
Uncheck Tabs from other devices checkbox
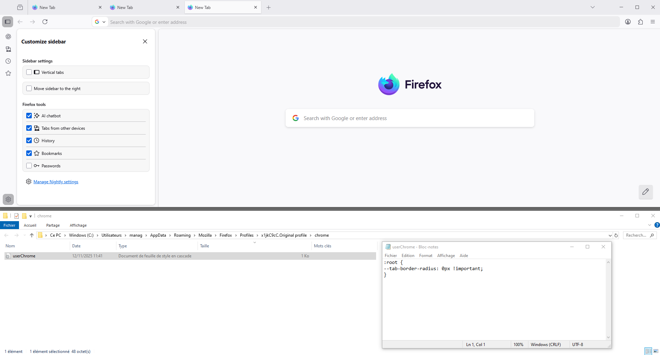pyautogui.click(x=29, y=128)
